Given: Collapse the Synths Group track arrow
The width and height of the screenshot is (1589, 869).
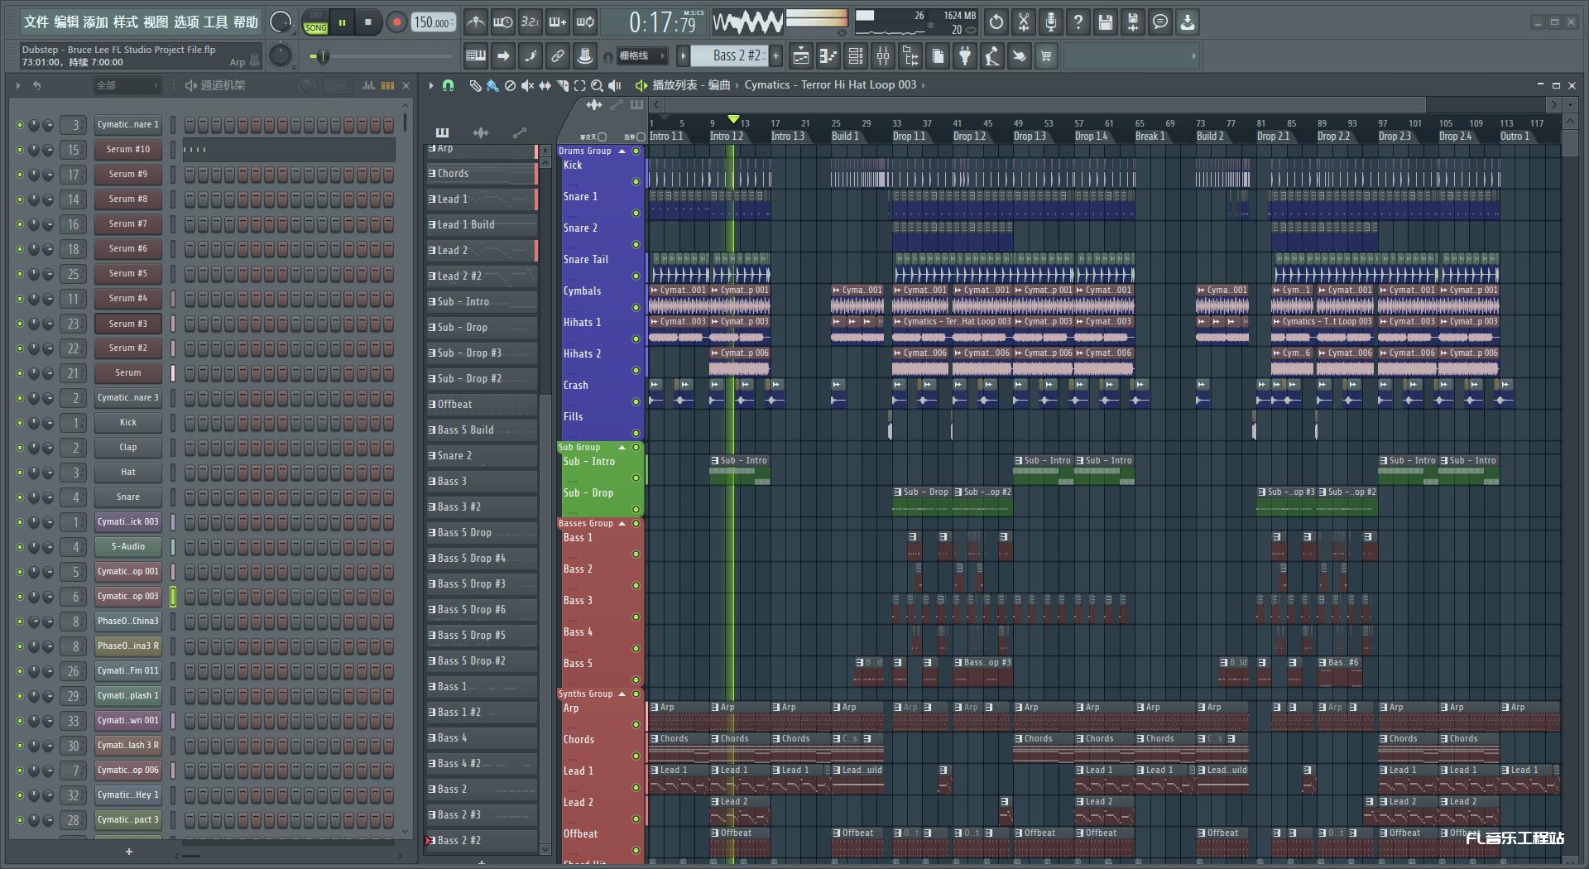Looking at the screenshot, I should tap(622, 694).
